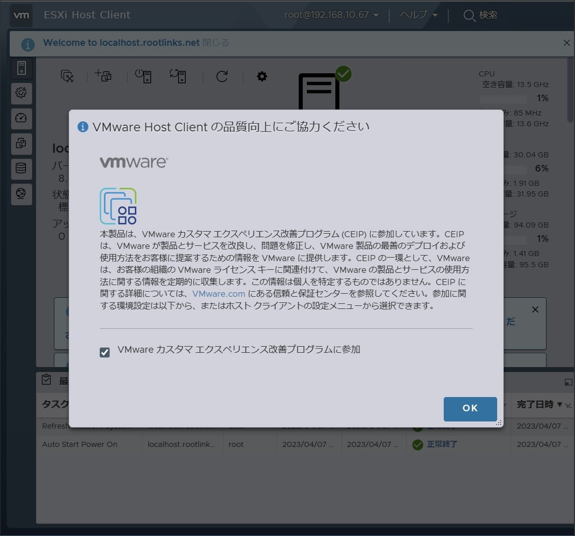Click the main panel vertical scrollbar
Image resolution: width=575 pixels, height=536 pixels.
pos(570,90)
